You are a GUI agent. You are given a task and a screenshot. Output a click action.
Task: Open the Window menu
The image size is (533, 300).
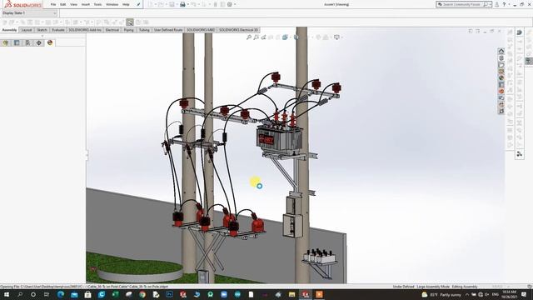[112, 4]
